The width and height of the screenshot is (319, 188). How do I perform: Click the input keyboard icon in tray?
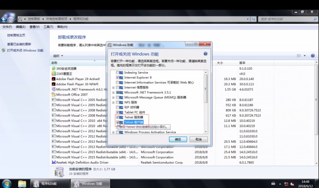pyautogui.click(x=273, y=184)
